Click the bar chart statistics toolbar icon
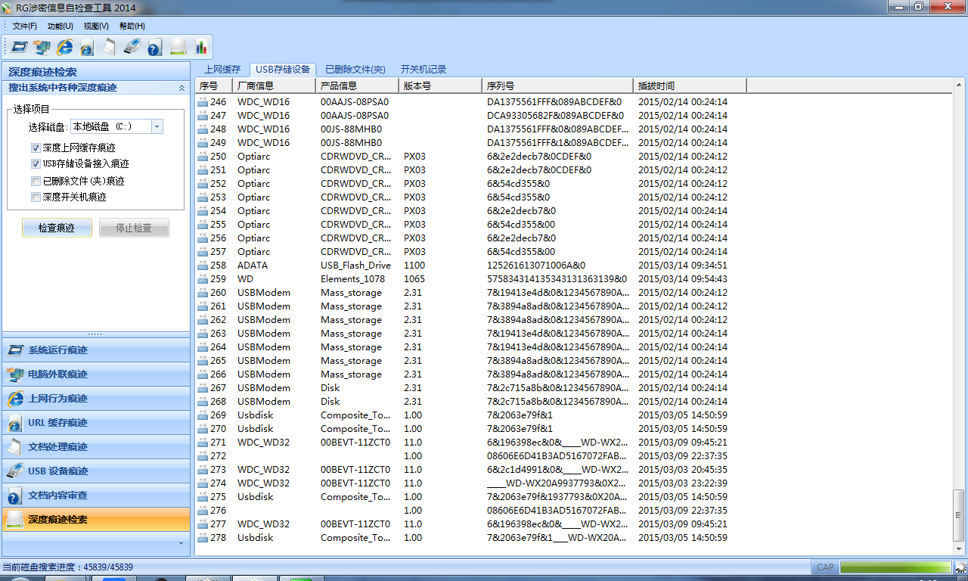The width and height of the screenshot is (968, 581). coord(201,47)
